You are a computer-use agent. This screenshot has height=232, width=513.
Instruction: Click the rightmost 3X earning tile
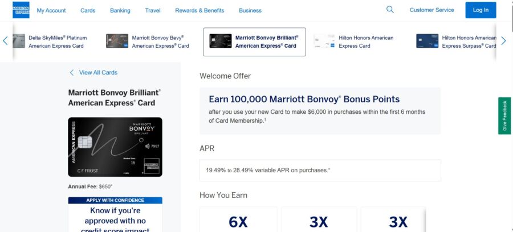coord(393,219)
